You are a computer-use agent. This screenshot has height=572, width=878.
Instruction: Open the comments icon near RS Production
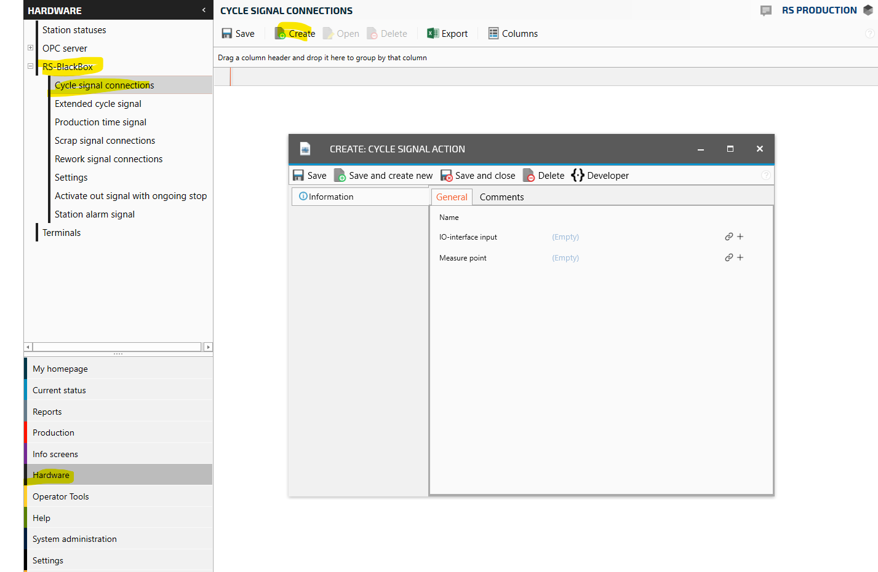(765, 10)
